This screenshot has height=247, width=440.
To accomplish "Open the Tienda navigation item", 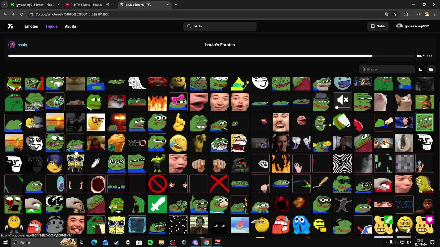I will coord(52,26).
